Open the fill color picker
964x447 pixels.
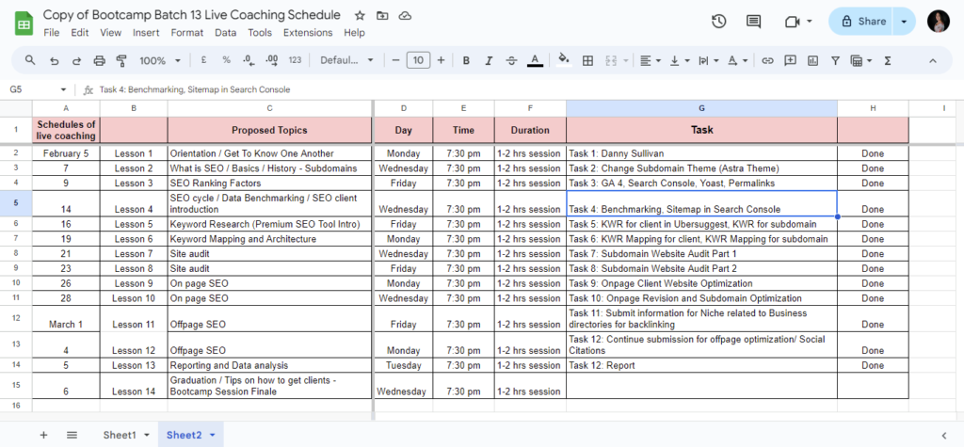pyautogui.click(x=564, y=60)
